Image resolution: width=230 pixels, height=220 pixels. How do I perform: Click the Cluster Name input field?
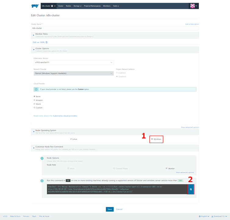(x=115, y=28)
